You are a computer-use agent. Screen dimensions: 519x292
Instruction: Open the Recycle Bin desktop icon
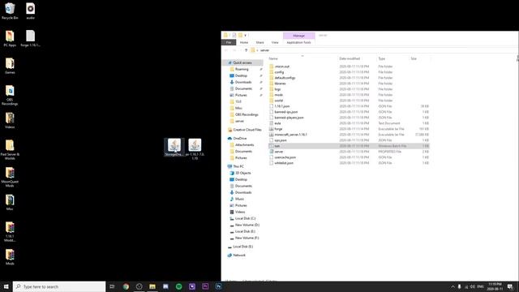pos(10,11)
